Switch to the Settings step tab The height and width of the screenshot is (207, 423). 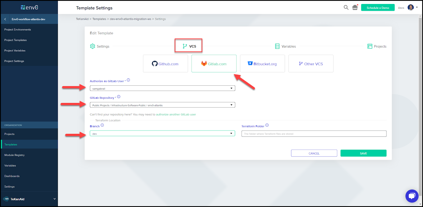point(100,46)
